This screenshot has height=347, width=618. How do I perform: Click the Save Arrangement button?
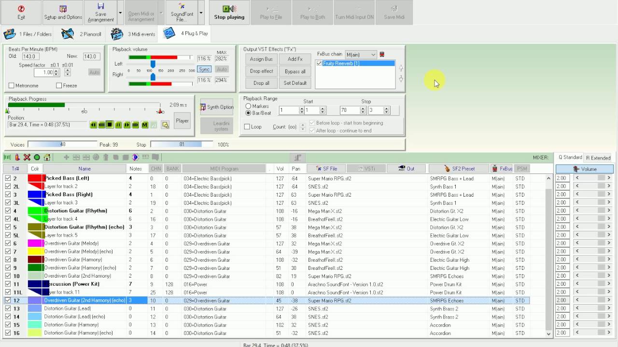(x=100, y=13)
